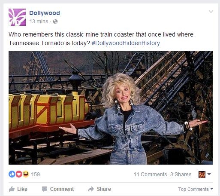
Task: Click the blue thumbs-up reaction icon
Action: [12, 174]
